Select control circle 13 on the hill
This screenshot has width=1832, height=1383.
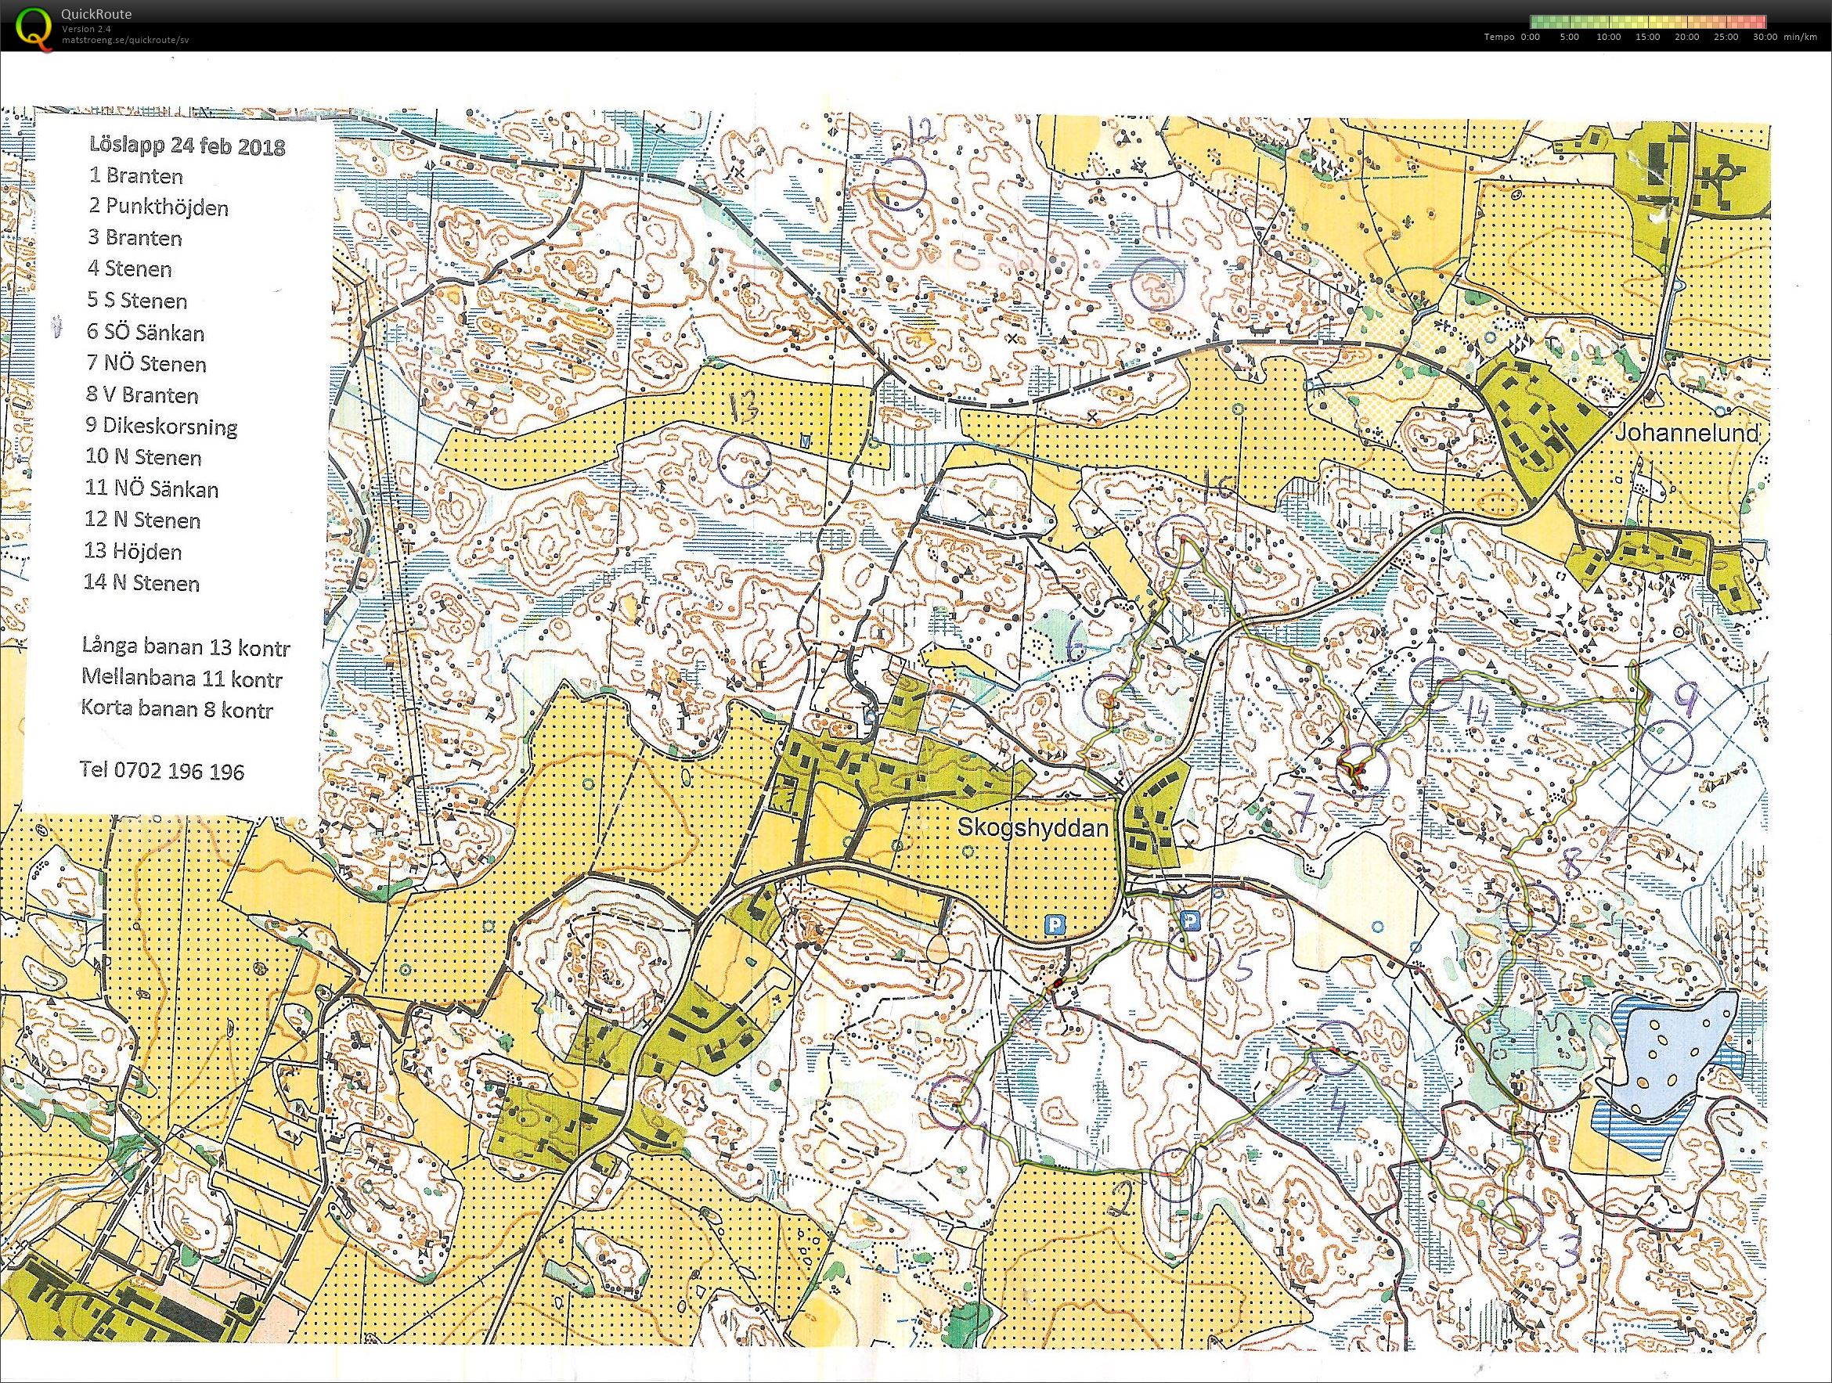[x=745, y=461]
